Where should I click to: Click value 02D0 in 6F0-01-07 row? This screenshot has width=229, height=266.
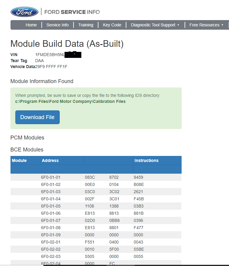click(90, 220)
